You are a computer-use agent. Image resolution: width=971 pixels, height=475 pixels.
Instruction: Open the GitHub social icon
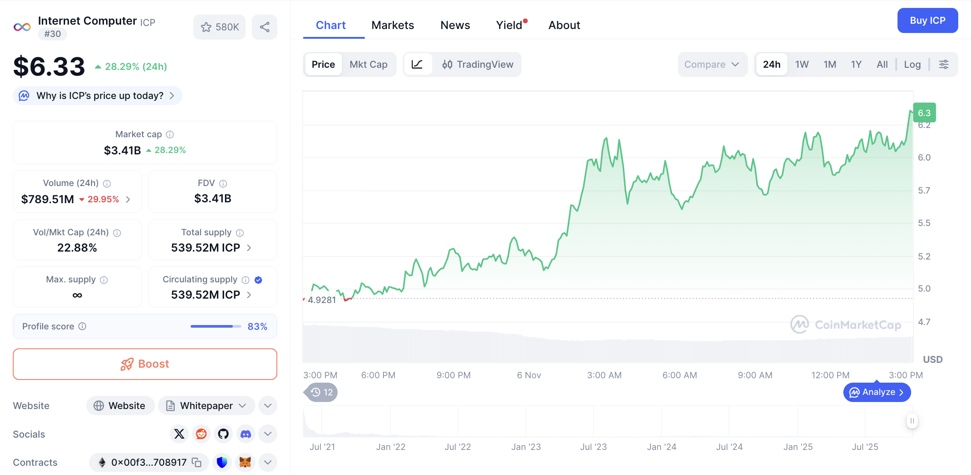pyautogui.click(x=223, y=434)
